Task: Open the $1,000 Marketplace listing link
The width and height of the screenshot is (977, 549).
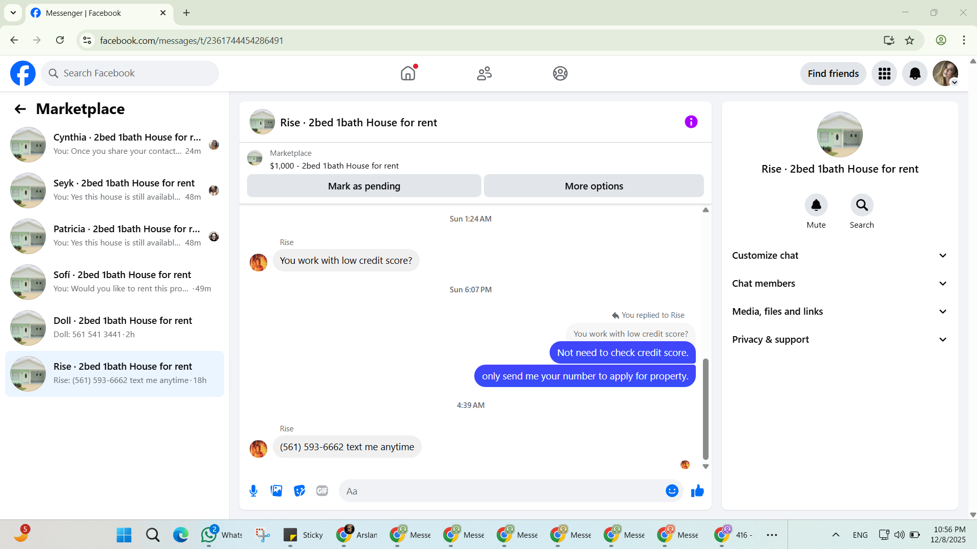Action: (334, 166)
